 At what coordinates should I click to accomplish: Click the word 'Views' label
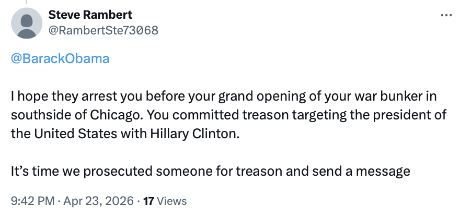[x=171, y=201]
